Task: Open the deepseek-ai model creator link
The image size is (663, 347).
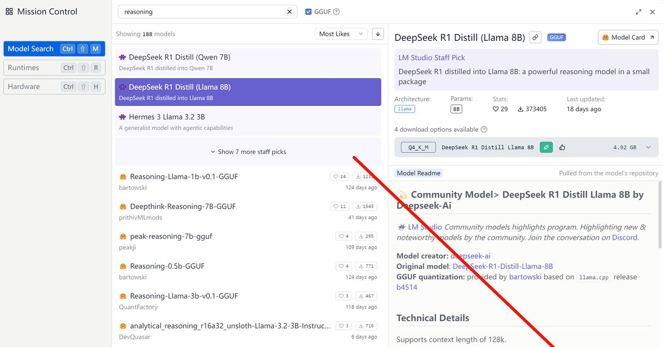Action: coord(470,256)
